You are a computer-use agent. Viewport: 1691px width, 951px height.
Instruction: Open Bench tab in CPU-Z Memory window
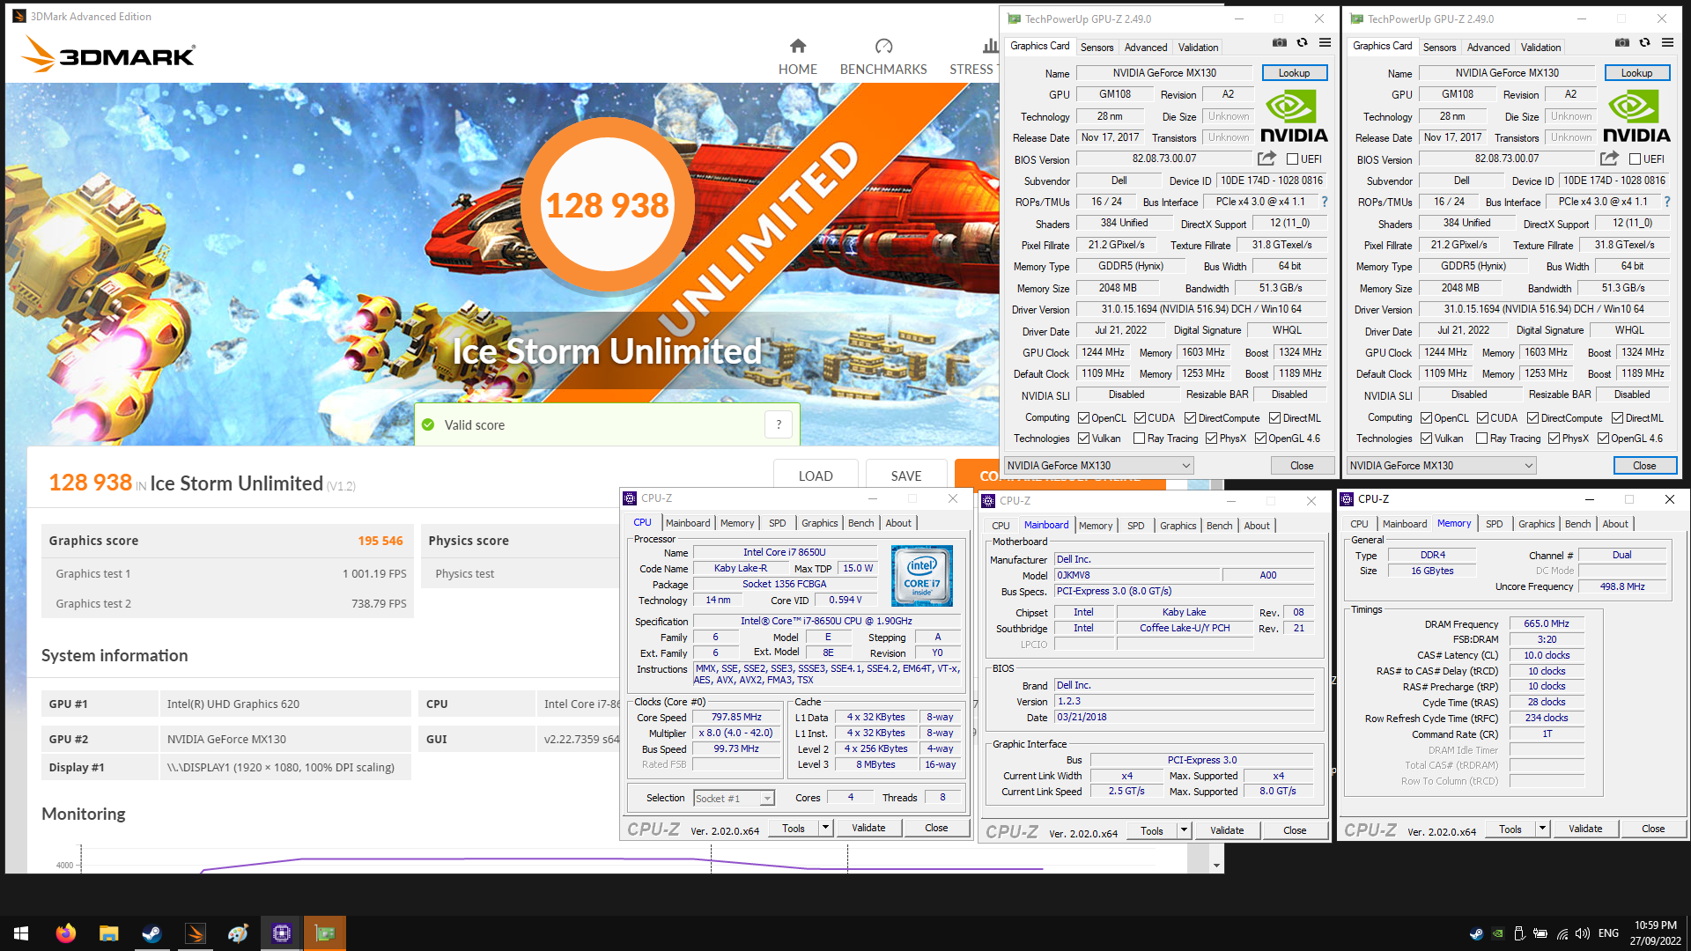1577,524
